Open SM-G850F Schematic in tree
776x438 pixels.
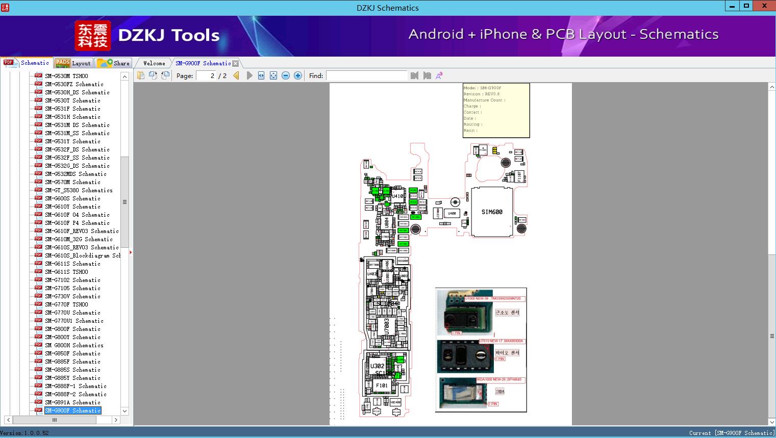tap(72, 353)
